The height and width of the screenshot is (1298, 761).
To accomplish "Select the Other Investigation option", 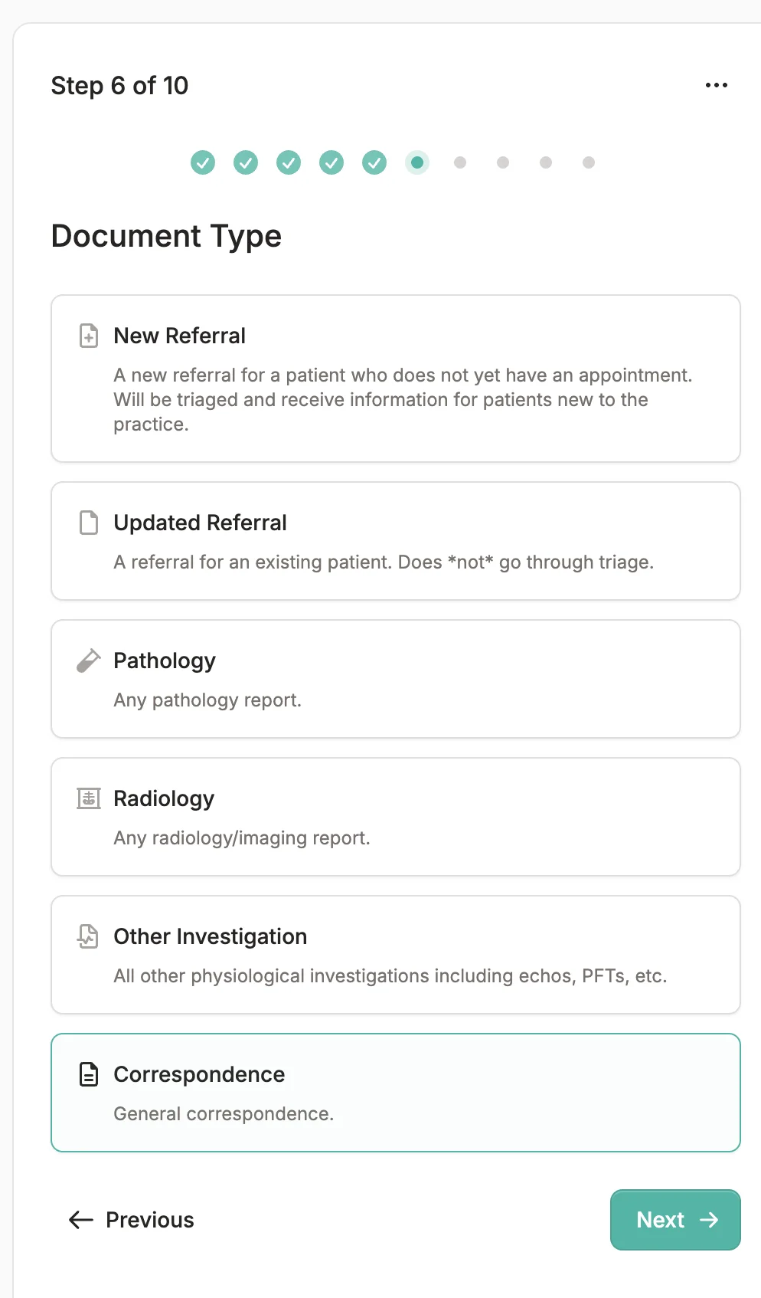I will 395,955.
